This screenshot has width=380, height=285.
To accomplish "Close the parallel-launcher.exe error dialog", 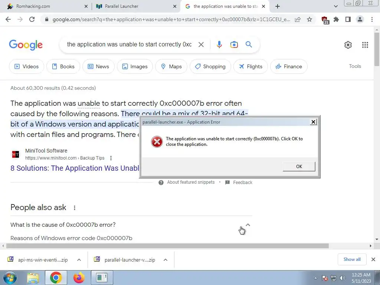I will 313,122.
